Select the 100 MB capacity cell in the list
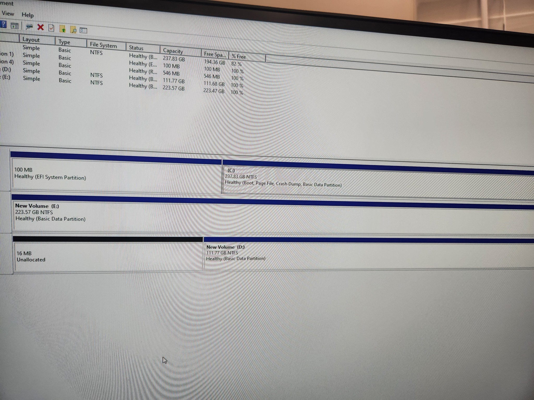 171,66
